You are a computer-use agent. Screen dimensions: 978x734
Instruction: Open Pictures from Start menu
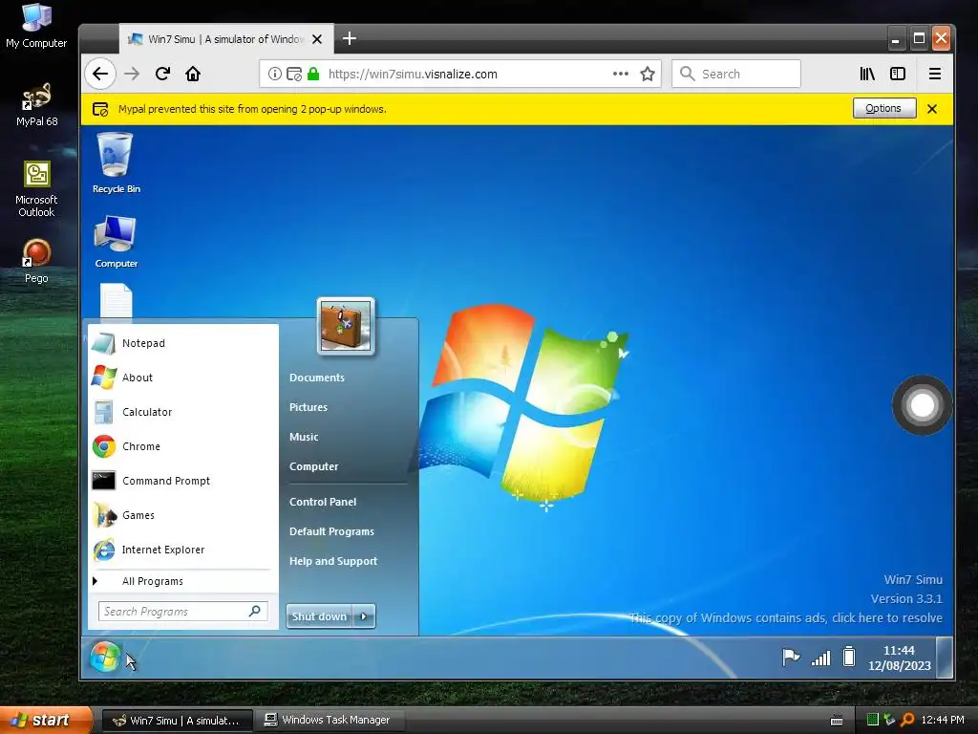point(308,407)
